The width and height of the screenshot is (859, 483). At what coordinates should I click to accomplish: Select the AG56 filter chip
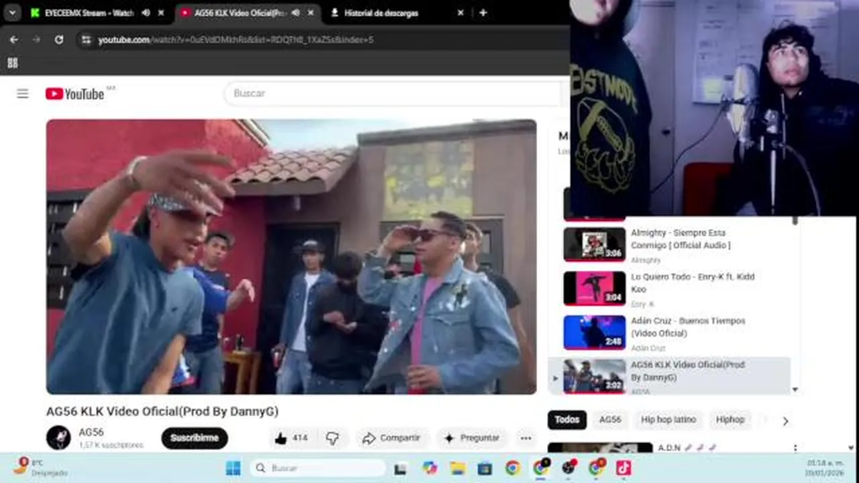[x=610, y=420]
